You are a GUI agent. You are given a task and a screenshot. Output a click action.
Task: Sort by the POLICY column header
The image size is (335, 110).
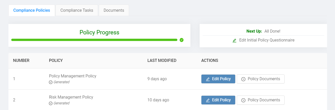coord(56,61)
